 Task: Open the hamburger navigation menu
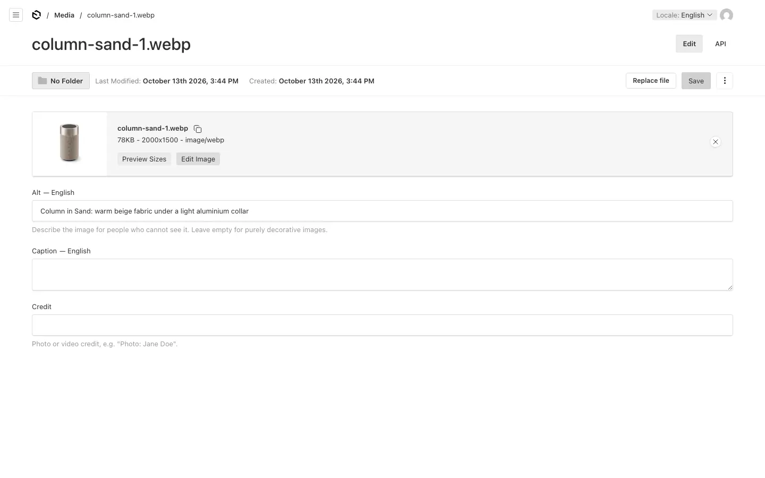[16, 15]
